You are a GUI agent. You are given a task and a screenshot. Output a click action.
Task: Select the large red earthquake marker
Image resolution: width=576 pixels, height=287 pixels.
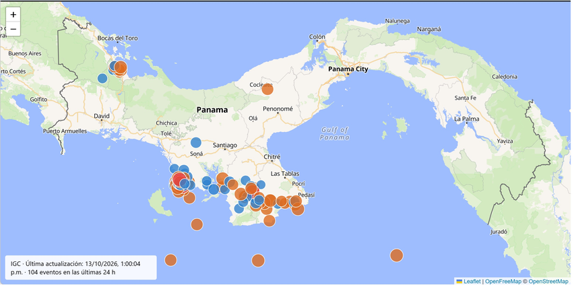179,180
